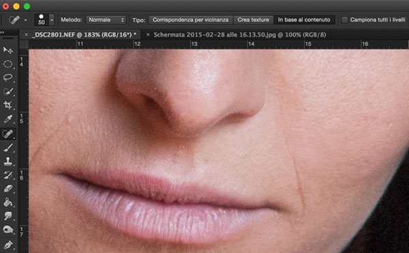Select the Eraser tool

[7, 188]
